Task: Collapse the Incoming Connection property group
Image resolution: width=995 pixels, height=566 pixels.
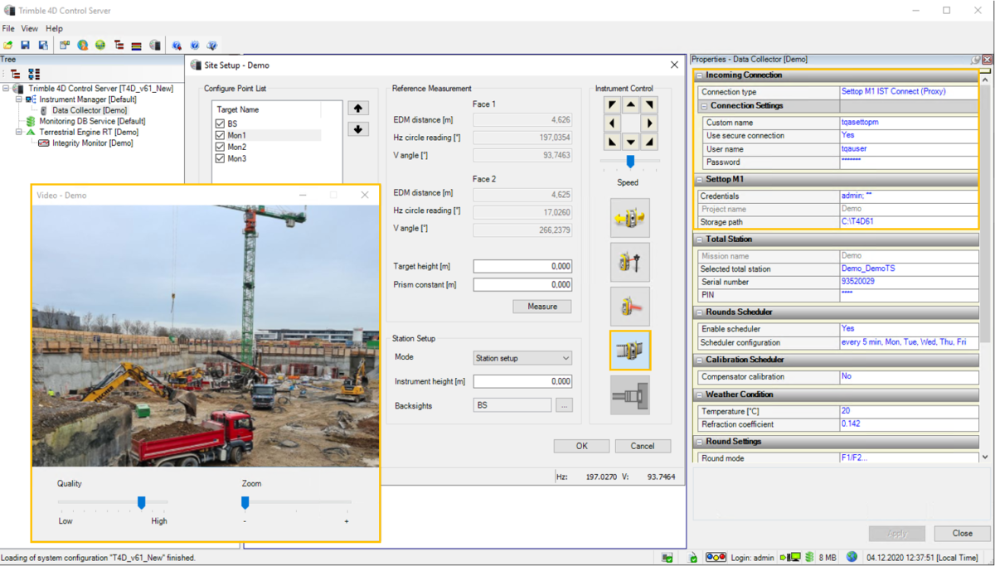Action: pos(700,75)
